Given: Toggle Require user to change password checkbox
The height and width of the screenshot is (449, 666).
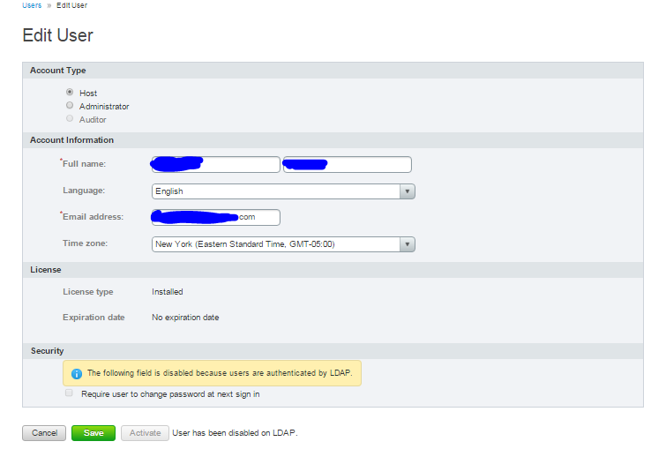Looking at the screenshot, I should click(x=70, y=393).
